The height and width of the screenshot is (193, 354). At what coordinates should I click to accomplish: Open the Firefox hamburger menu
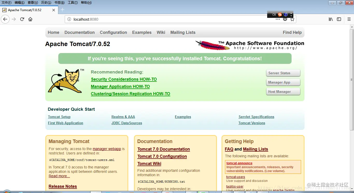pyautogui.click(x=349, y=19)
